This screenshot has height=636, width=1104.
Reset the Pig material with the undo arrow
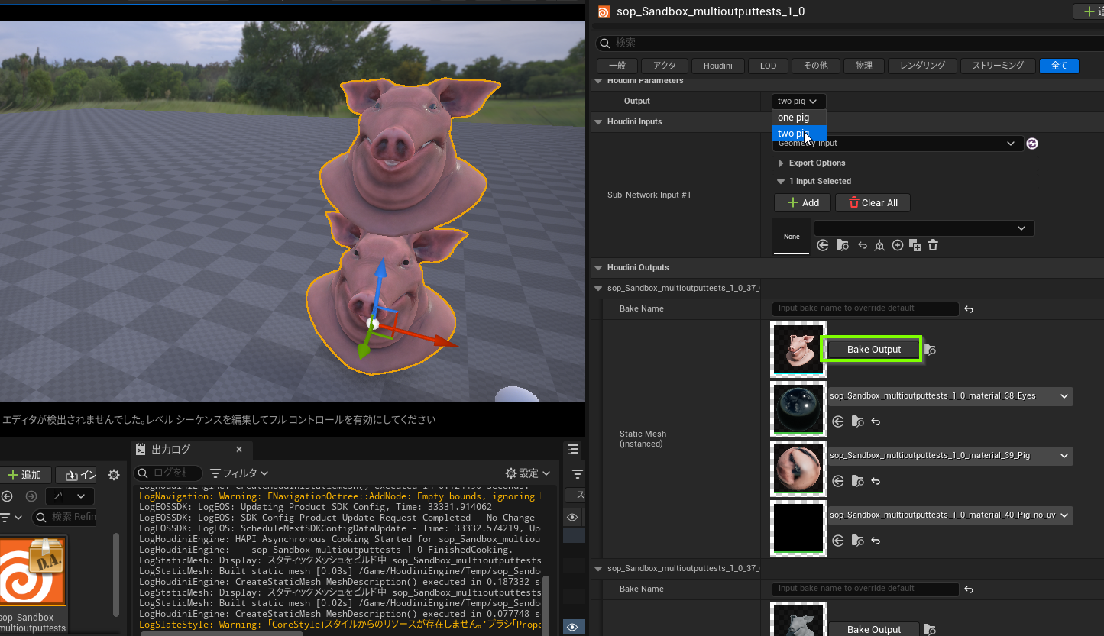[876, 481]
